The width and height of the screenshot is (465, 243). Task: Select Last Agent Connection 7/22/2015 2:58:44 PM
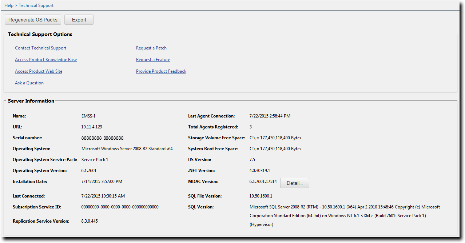tap(270, 116)
